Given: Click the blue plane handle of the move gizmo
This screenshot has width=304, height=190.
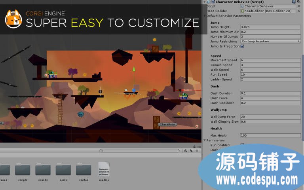Looking at the screenshot, I should point(137,87).
